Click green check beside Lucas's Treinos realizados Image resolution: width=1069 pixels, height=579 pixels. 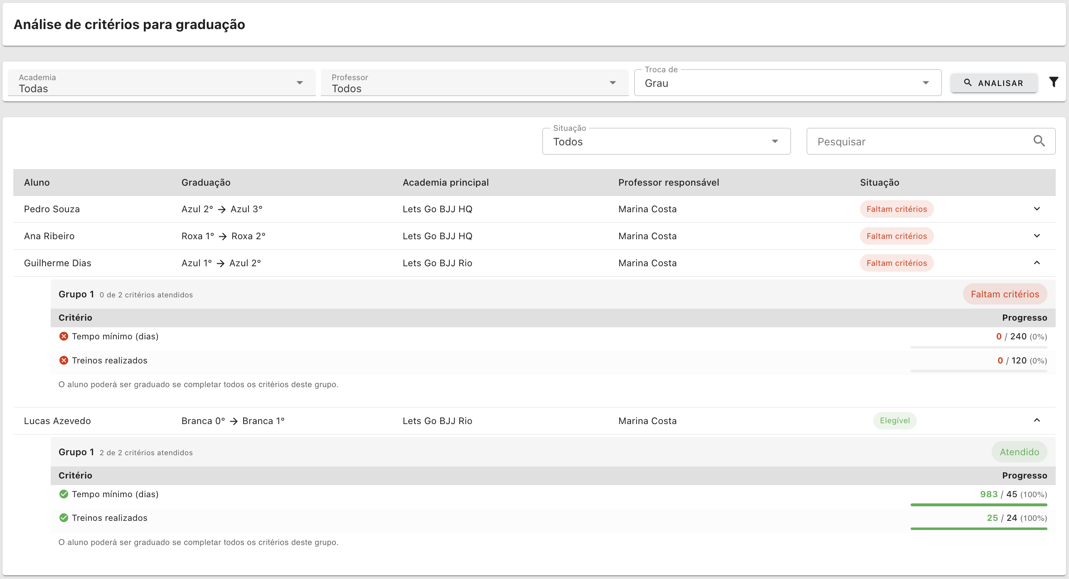coord(64,518)
